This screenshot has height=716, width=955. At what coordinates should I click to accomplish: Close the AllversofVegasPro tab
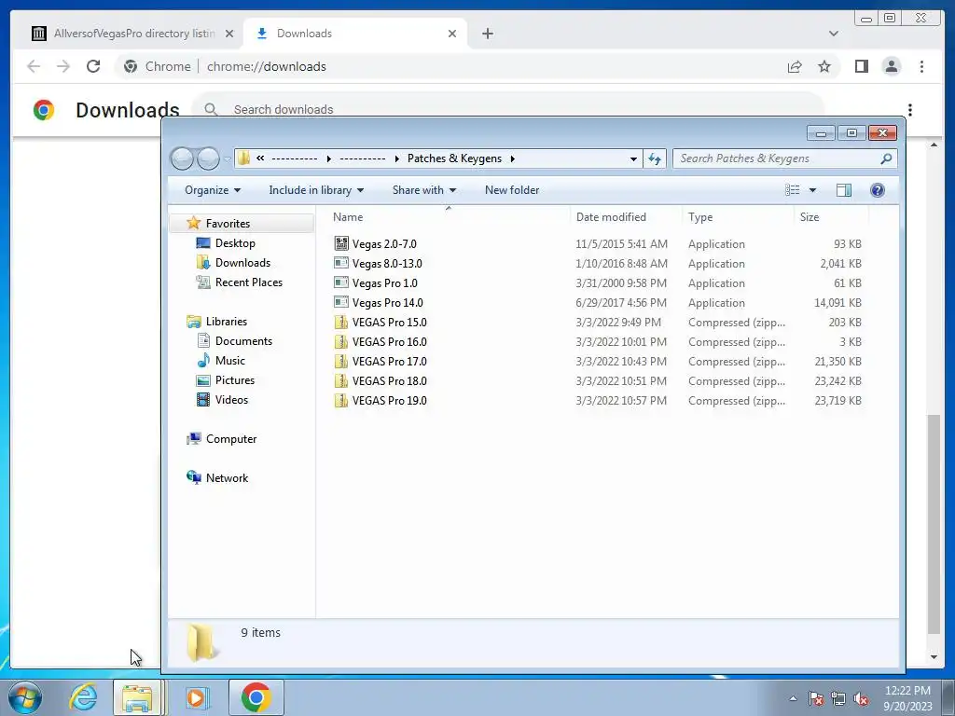pyautogui.click(x=229, y=34)
